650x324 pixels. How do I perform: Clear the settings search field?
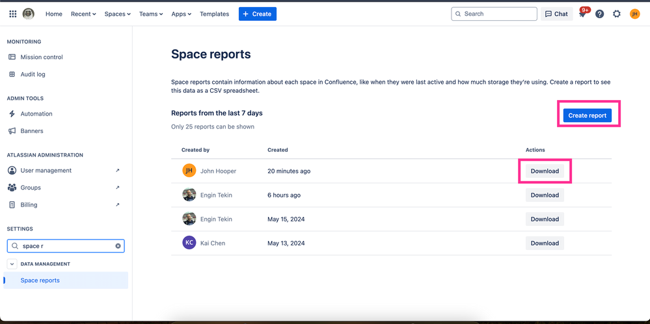click(118, 246)
